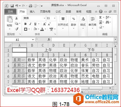
Task: Click the zoom slider handle
Action: [100, 92]
